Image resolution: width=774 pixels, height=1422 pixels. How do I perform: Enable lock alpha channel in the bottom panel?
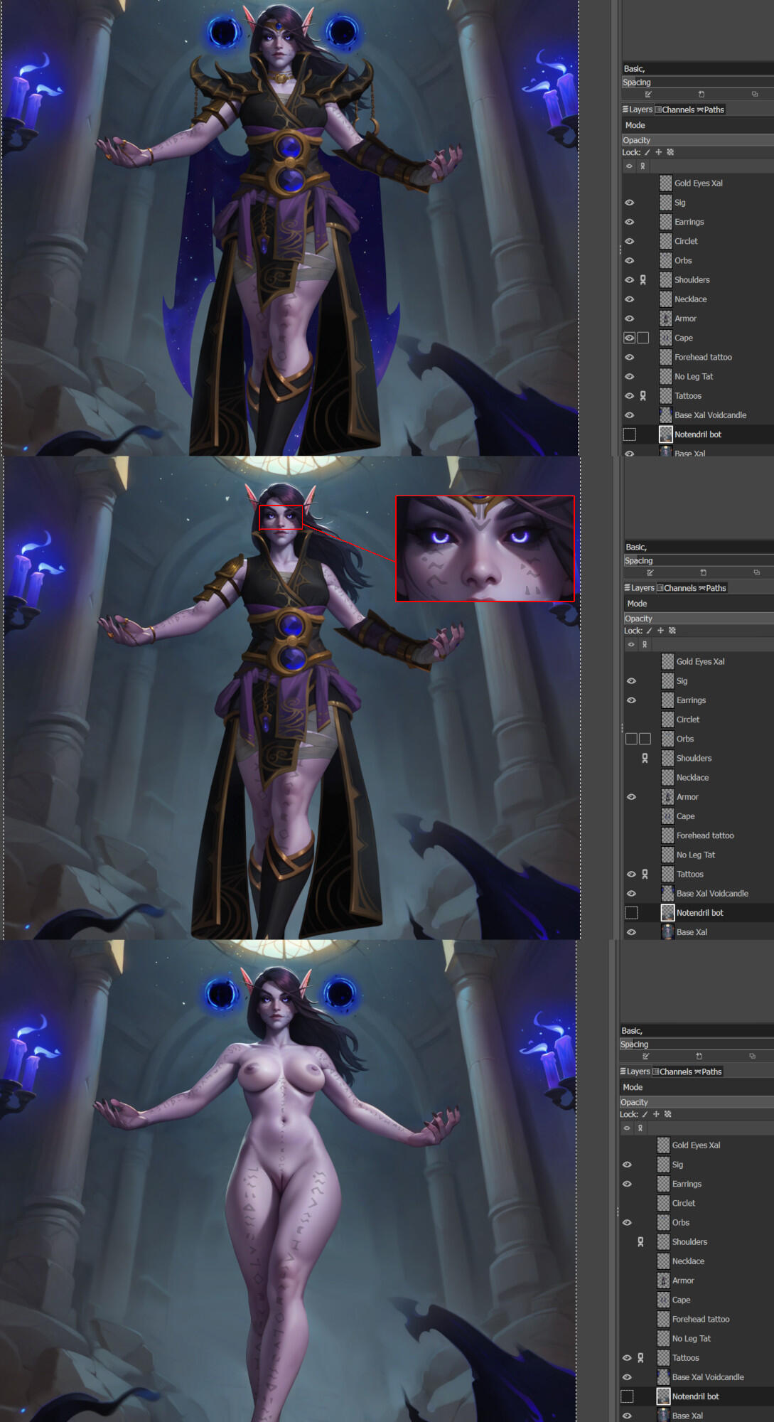pyautogui.click(x=667, y=1114)
